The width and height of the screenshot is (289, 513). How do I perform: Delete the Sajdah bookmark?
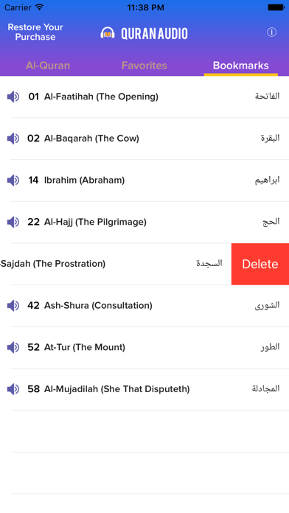260,264
